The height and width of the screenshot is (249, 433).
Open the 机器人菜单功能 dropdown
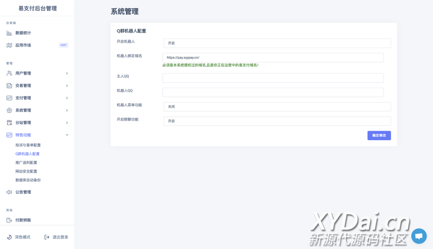277,107
